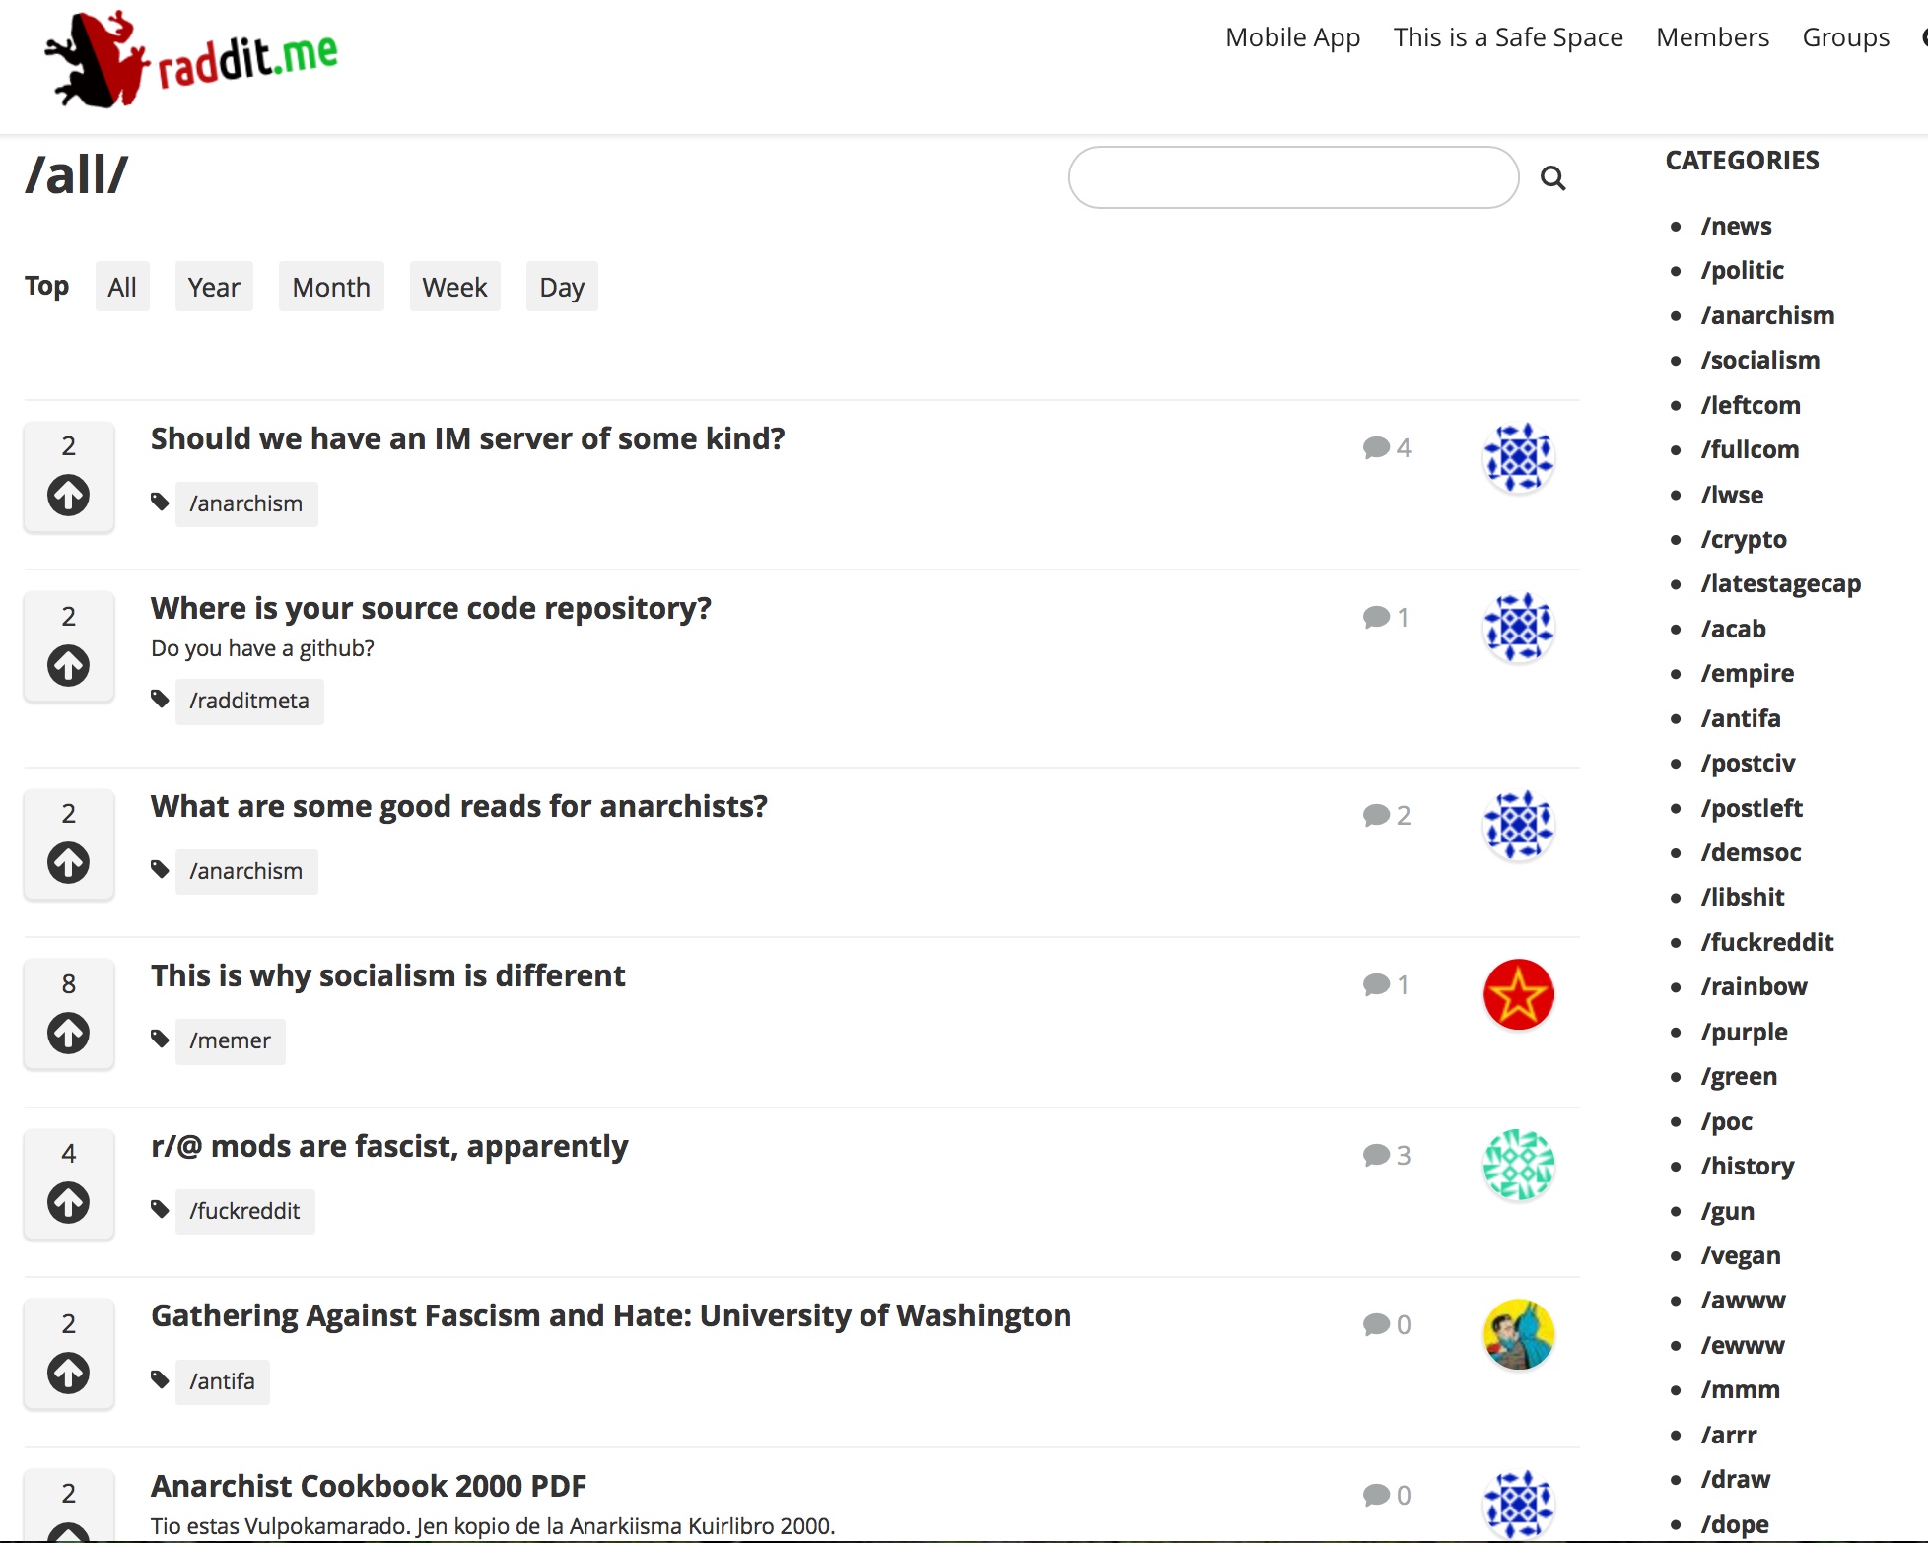Open comments of 'Gathering Against Fascism and Hate'
The image size is (1928, 1543).
(x=1387, y=1325)
